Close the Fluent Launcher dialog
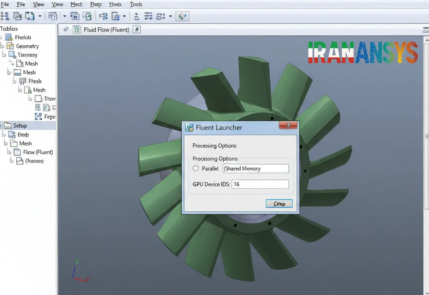429x295 pixels. [288, 125]
